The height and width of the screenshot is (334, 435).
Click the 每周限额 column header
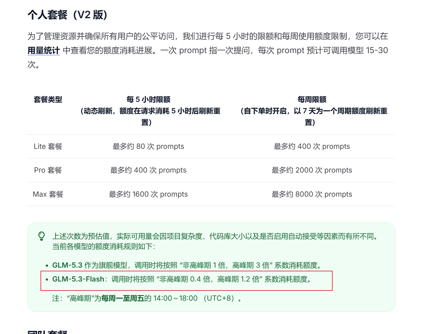[x=312, y=99]
